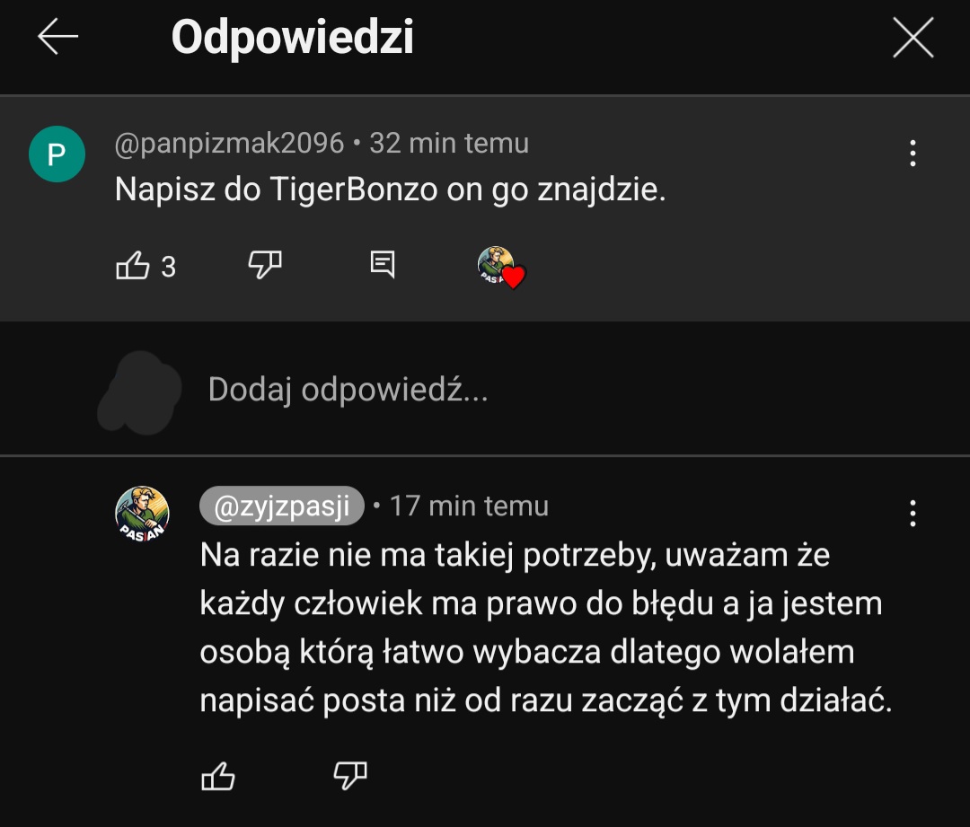The image size is (970, 827).
Task: Click the "17 min temu" timestamp
Action: 469,506
